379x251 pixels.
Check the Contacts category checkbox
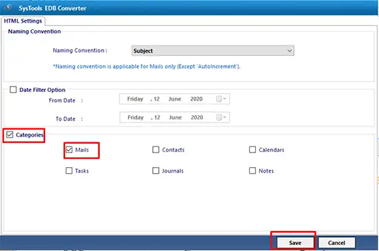[156, 150]
